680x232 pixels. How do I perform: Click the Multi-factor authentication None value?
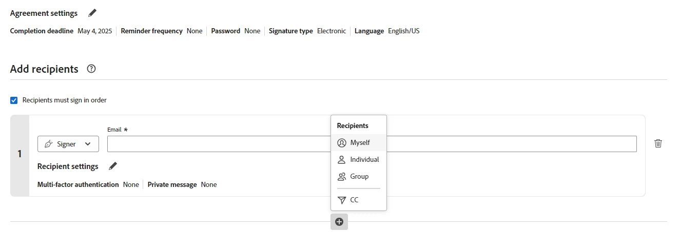pos(131,184)
